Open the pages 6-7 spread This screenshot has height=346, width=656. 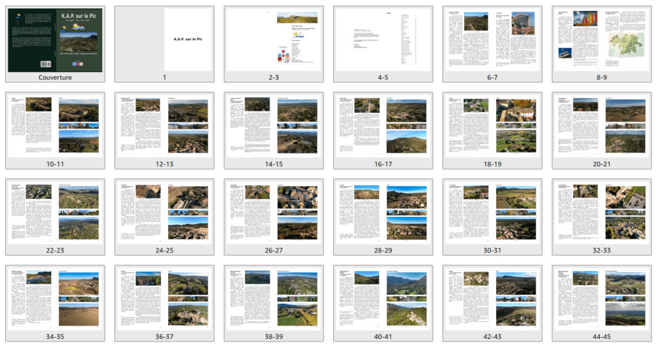pyautogui.click(x=492, y=40)
